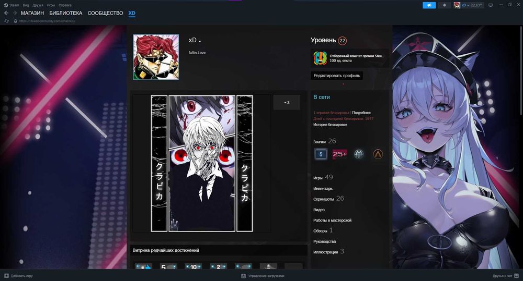
Task: Open friends and chat icon
Action: click(516, 276)
